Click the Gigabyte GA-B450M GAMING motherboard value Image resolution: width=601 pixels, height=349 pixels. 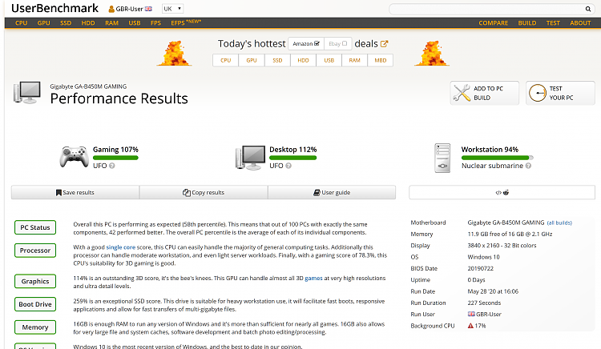[506, 223]
